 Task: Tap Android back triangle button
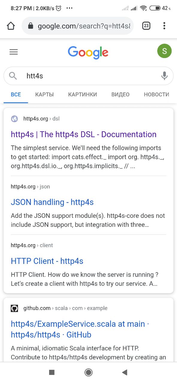tap(125, 372)
